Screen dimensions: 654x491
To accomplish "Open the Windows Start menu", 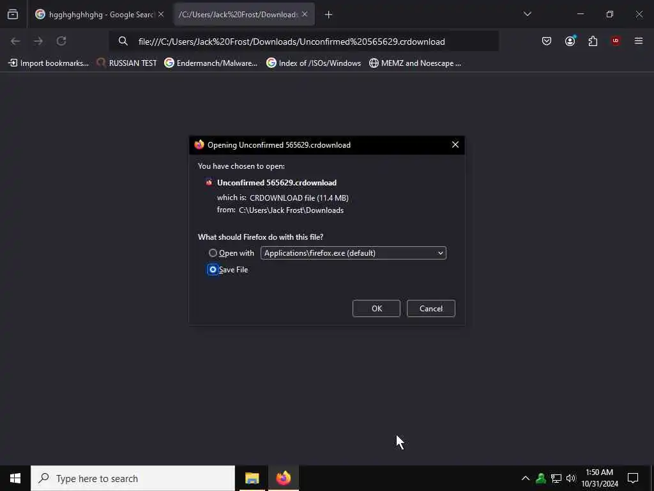I will click(x=15, y=478).
